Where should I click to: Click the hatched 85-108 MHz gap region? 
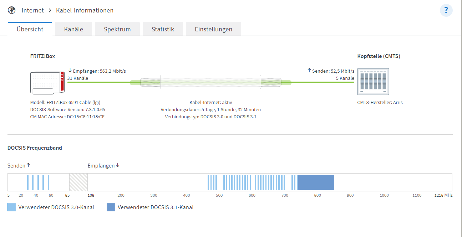pos(78,182)
